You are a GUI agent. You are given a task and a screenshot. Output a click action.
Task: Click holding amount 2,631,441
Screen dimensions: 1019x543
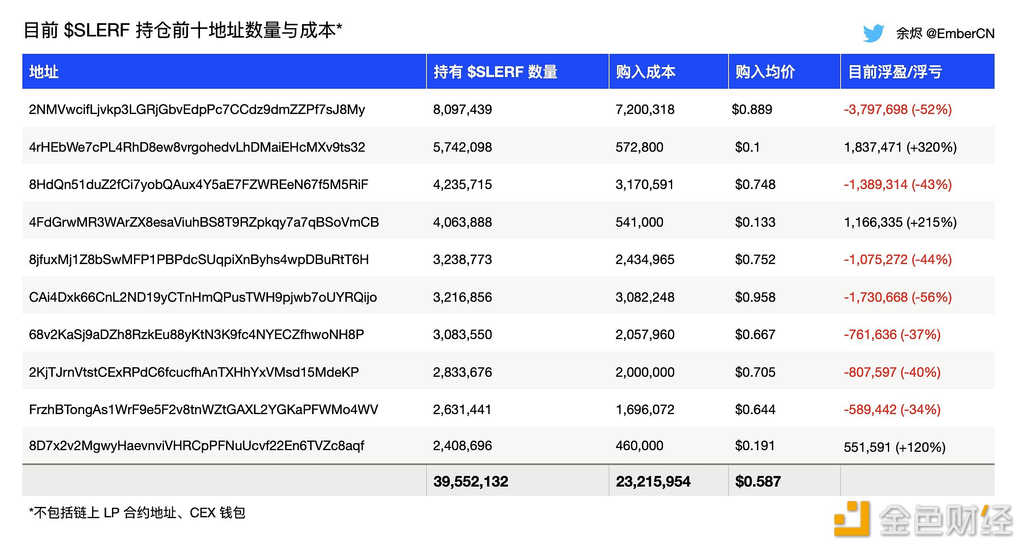tap(462, 410)
